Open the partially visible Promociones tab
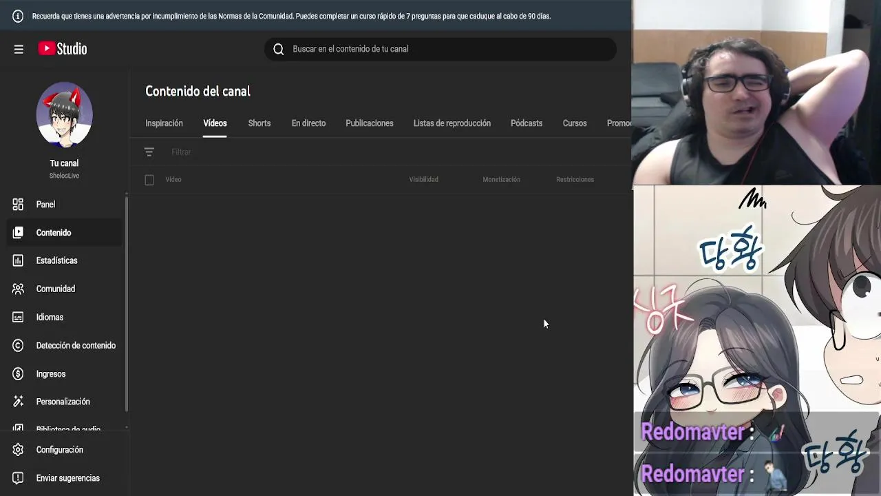The image size is (881, 496). [x=619, y=123]
